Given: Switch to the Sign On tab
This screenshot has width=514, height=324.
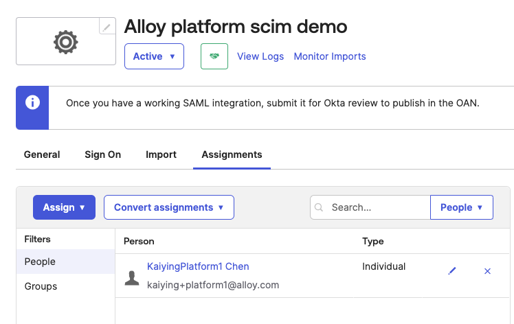Looking at the screenshot, I should coord(103,154).
